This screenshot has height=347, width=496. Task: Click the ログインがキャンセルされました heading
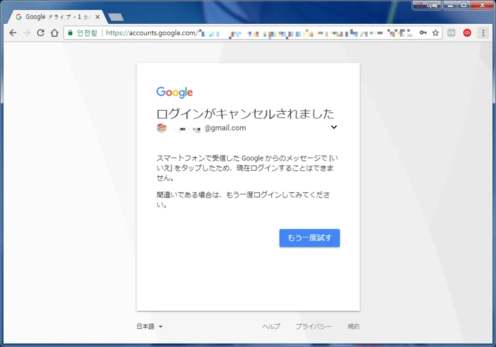(245, 114)
